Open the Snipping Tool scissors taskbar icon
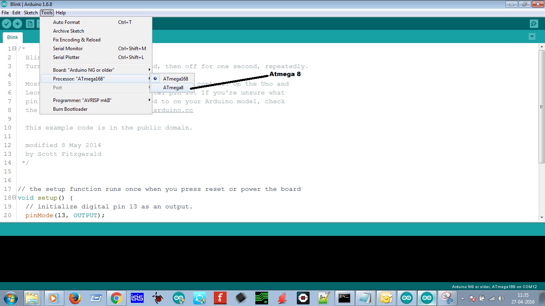This screenshot has height=306, width=545. point(448,298)
